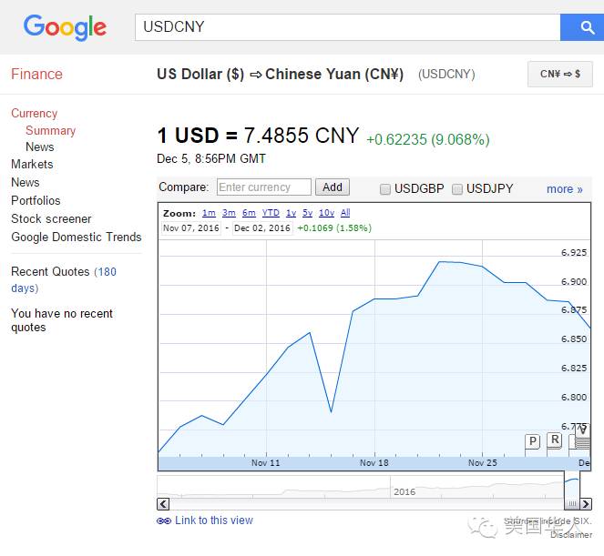The height and width of the screenshot is (556, 604).
Task: Click the Add compare button
Action: click(333, 187)
